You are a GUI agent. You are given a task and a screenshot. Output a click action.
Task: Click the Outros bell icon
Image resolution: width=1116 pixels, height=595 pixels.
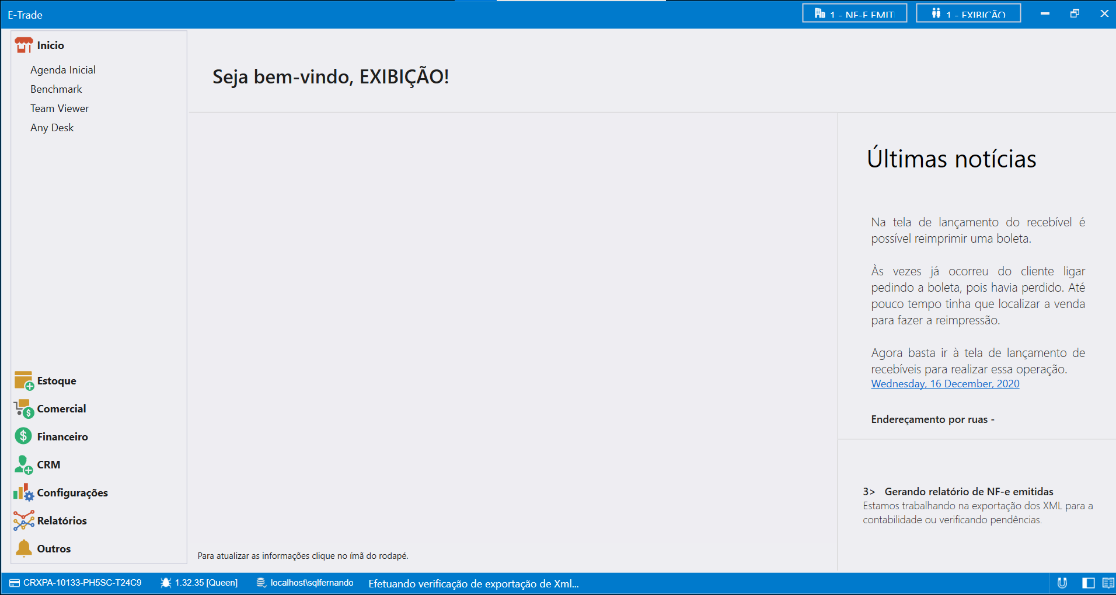[x=23, y=548]
